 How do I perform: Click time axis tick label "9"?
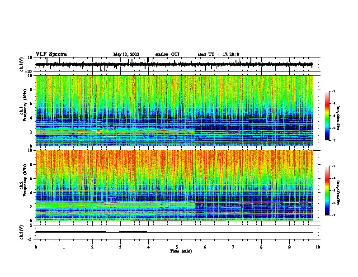pyautogui.click(x=289, y=247)
